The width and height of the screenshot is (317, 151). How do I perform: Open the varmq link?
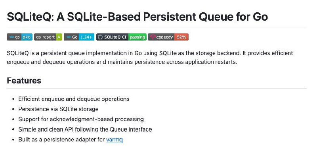pyautogui.click(x=115, y=139)
